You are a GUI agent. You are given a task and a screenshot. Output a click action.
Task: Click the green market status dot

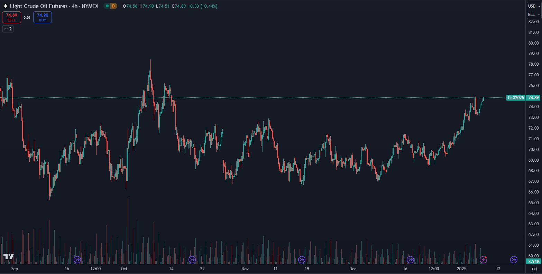(107, 6)
